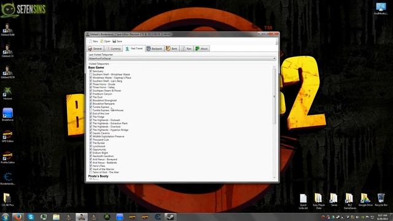Toggle The Highlands - Extraction Plant
This screenshot has width=393, height=221.
91,123
